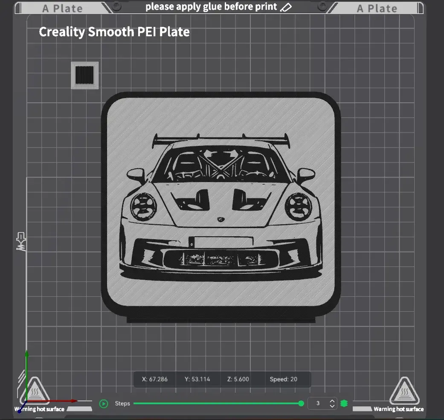Click the glue eraser icon in the plate header

286,7
